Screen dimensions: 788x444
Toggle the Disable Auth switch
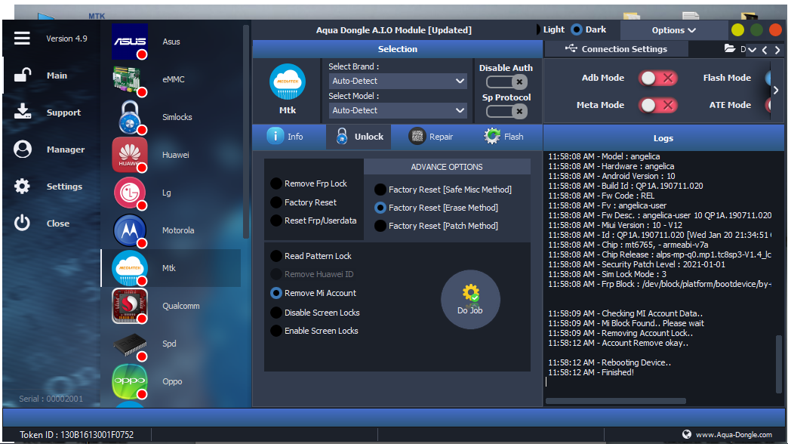[x=506, y=82]
